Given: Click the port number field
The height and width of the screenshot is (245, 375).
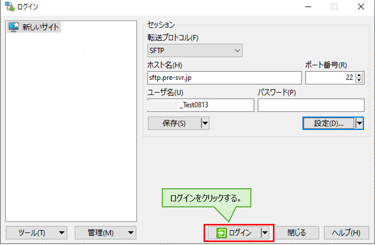Looking at the screenshot, I should tap(330, 78).
